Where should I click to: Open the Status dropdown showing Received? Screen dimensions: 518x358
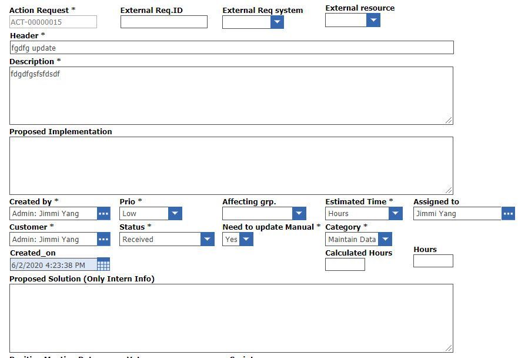coord(208,240)
